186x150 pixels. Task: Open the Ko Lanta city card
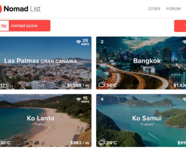(x=46, y=120)
